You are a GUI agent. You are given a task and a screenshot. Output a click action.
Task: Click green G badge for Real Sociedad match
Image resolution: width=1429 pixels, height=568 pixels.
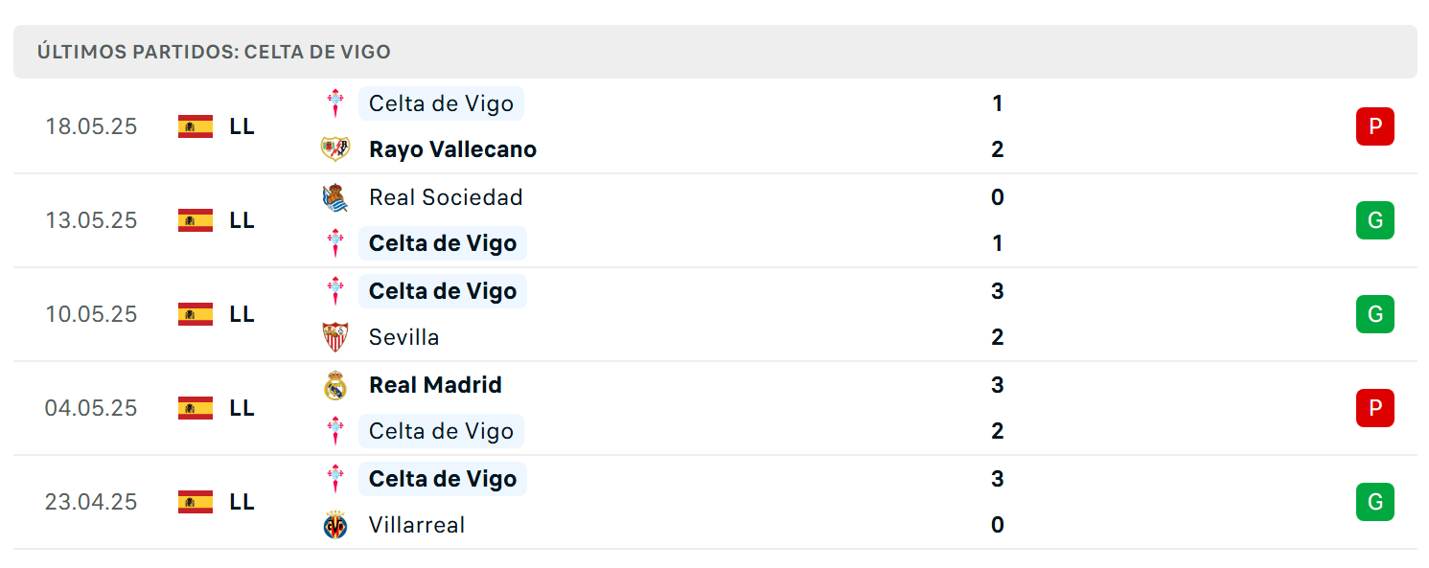(1375, 220)
